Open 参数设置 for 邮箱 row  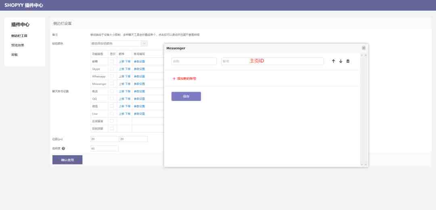pyautogui.click(x=139, y=62)
